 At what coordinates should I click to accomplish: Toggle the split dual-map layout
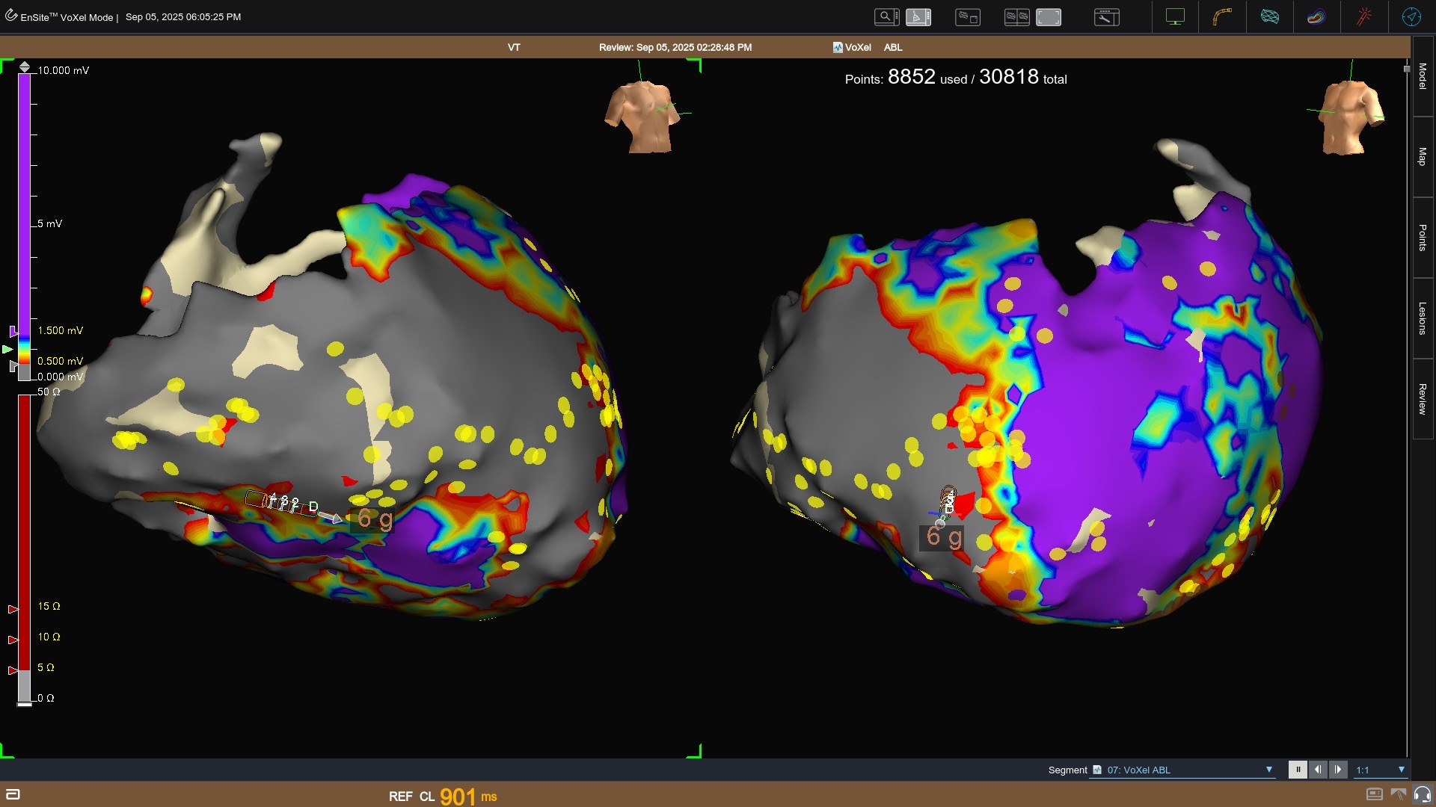point(1016,16)
